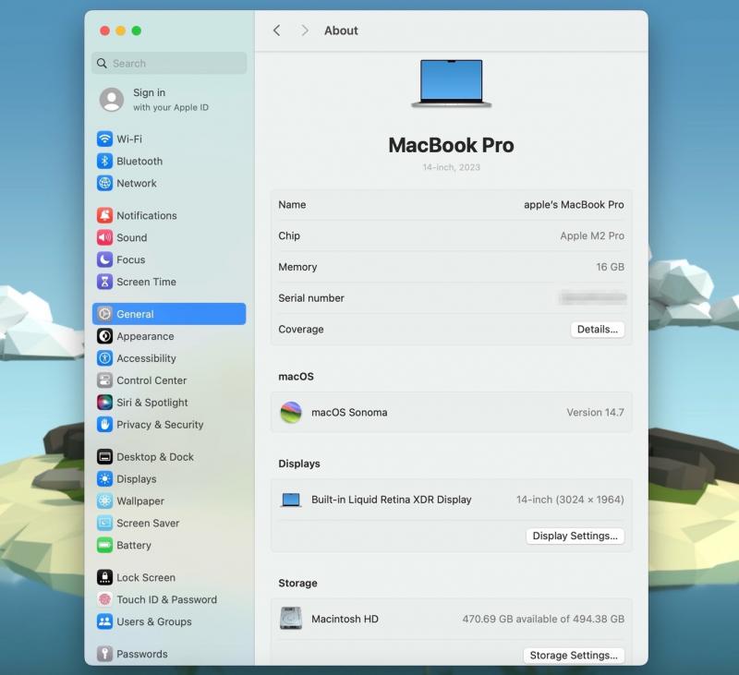Image resolution: width=739 pixels, height=675 pixels.
Task: Switch to Desktop & Dock settings
Action: (x=154, y=457)
